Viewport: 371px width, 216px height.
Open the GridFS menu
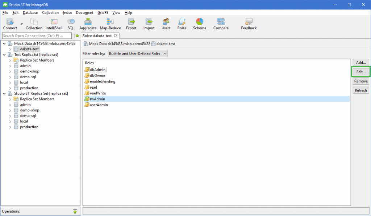click(103, 13)
